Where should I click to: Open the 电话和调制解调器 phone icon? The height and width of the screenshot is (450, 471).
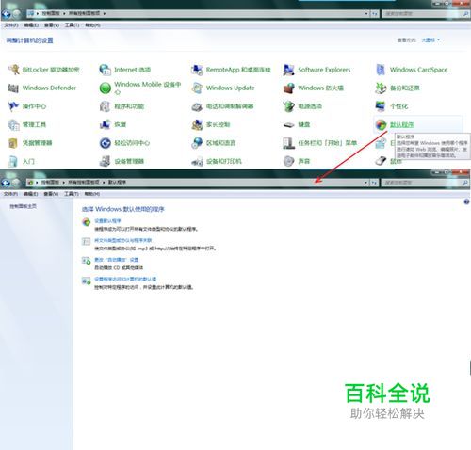[x=197, y=106]
